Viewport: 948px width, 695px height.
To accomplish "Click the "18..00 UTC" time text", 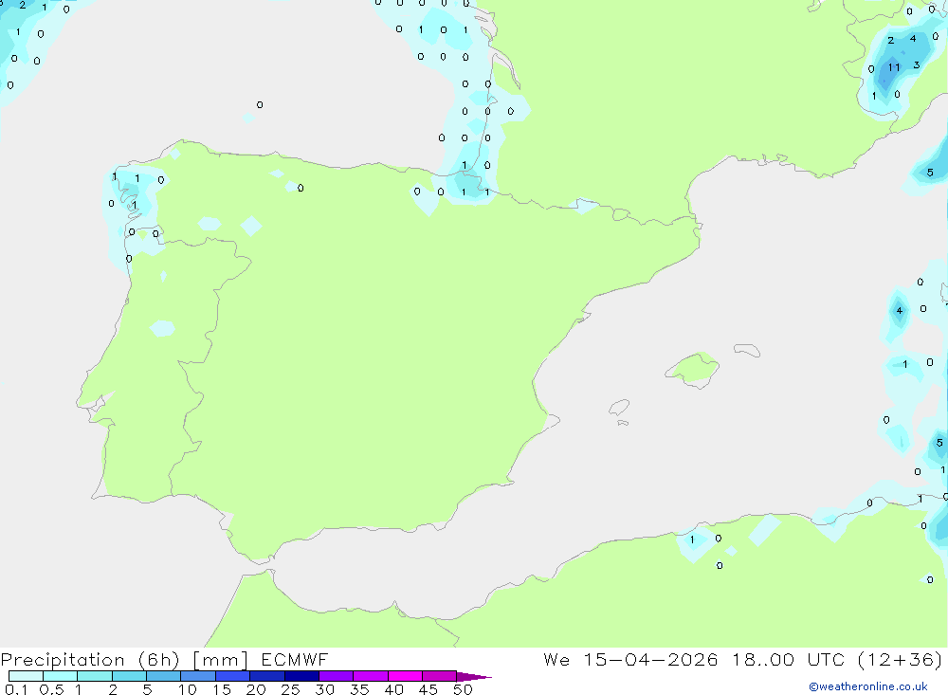I will 788,659.
